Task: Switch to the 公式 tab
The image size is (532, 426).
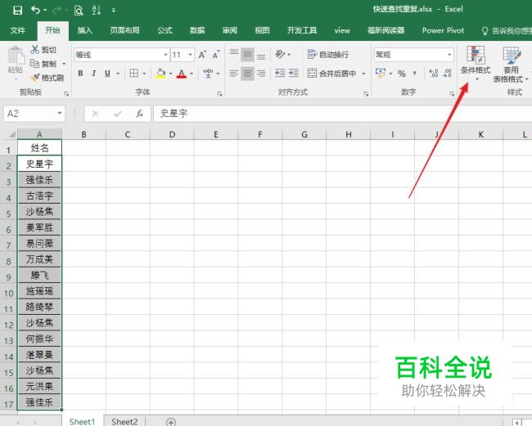Action: tap(165, 30)
